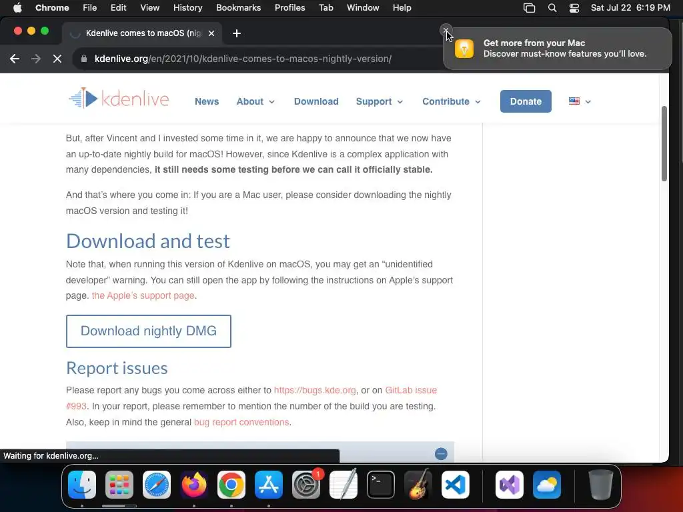Launch Safari from the dock

156,485
